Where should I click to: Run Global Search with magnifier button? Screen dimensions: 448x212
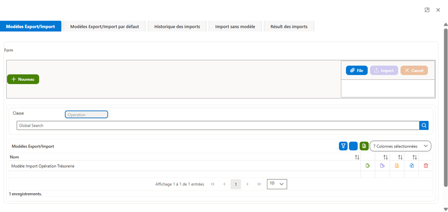424,125
